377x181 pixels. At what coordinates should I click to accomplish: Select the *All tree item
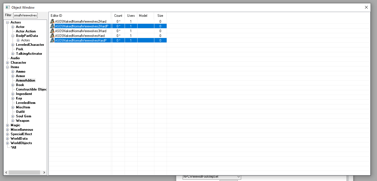click(13, 147)
